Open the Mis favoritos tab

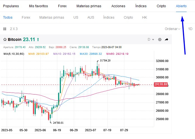click(x=38, y=6)
